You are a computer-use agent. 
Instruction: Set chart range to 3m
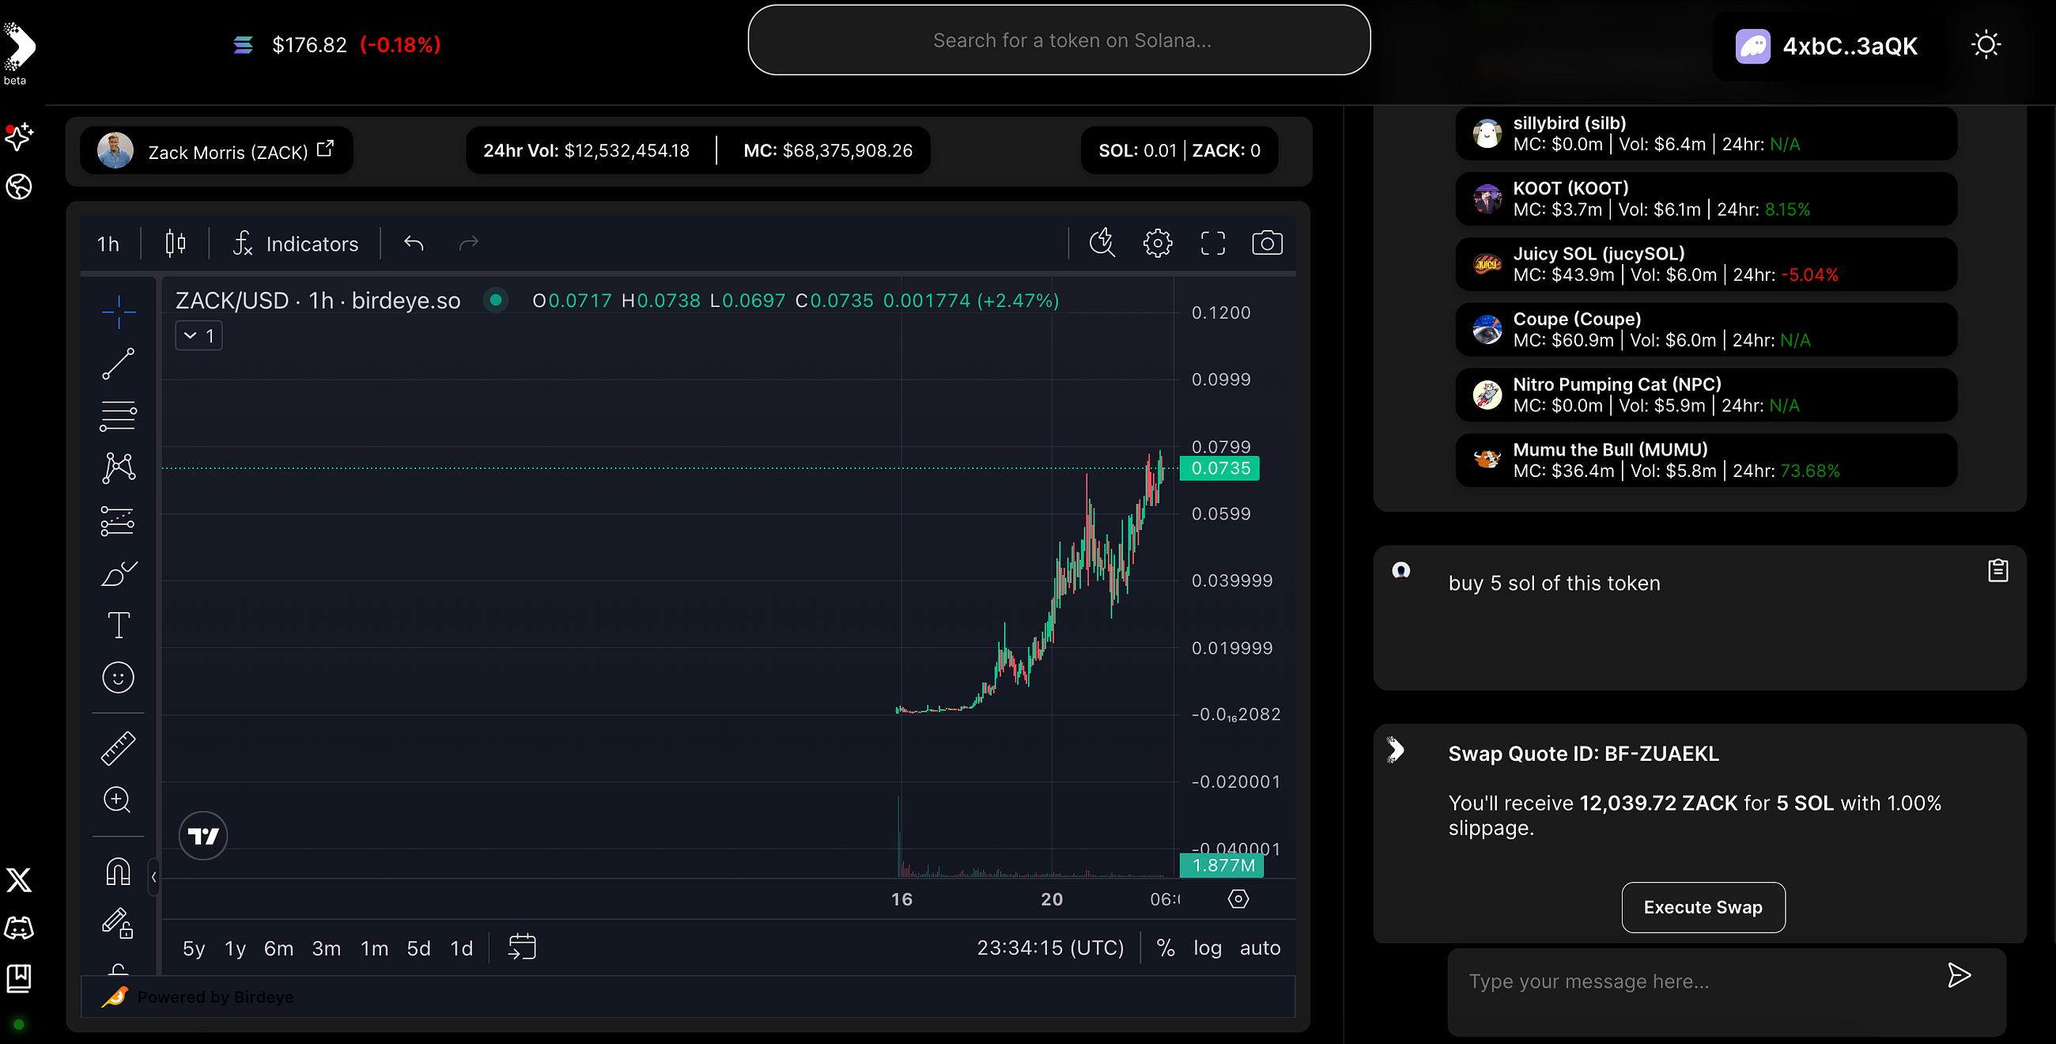tap(327, 948)
